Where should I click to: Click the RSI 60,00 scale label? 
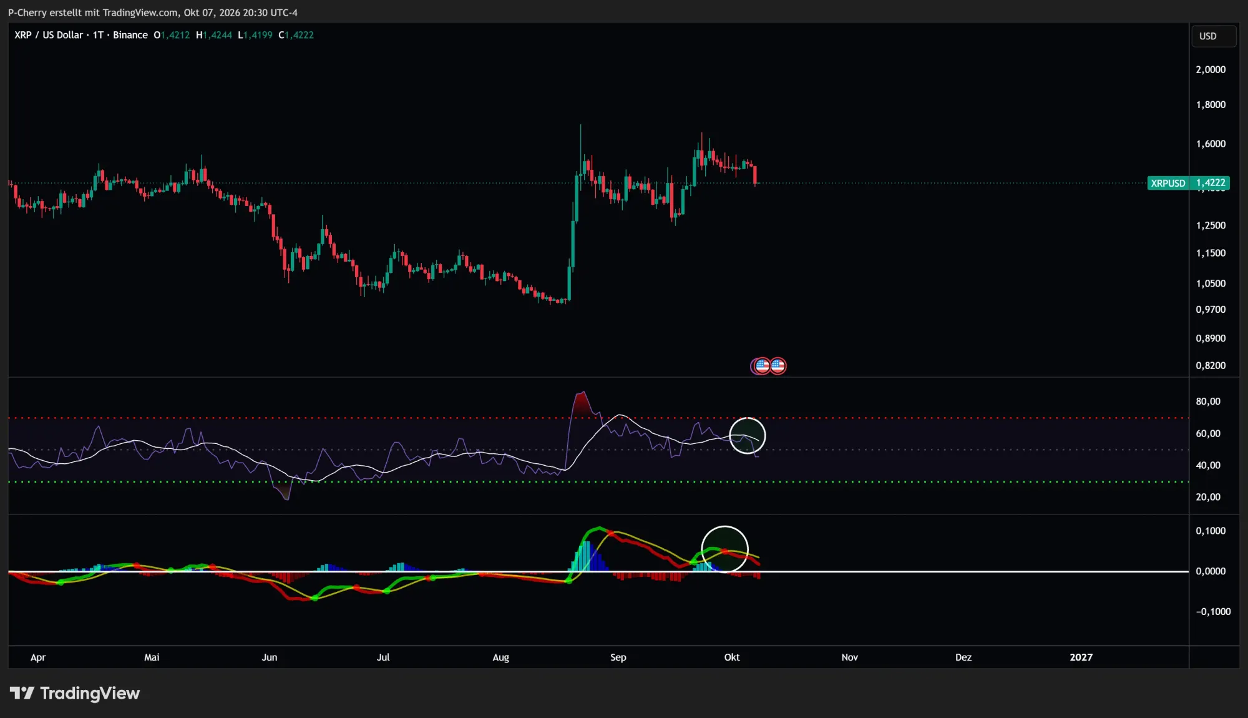tap(1208, 433)
